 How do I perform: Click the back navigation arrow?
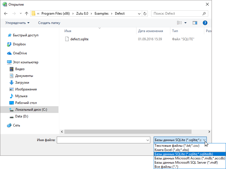coord(6,14)
